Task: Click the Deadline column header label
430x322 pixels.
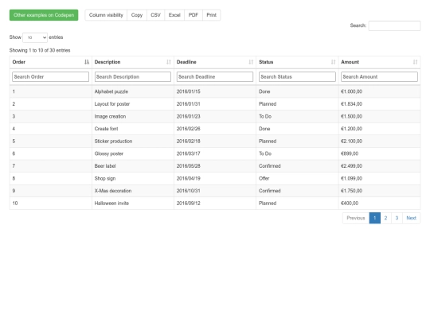Action: tap(186, 62)
